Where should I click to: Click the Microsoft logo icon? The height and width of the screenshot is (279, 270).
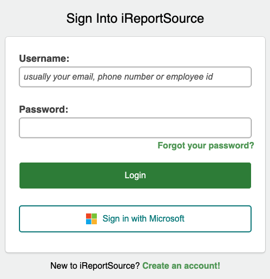click(x=91, y=219)
